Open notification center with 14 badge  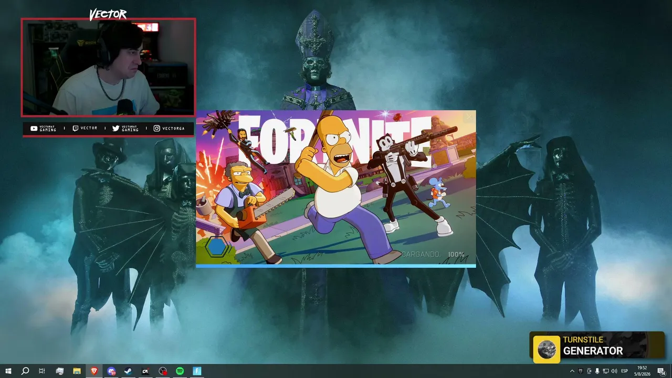661,371
